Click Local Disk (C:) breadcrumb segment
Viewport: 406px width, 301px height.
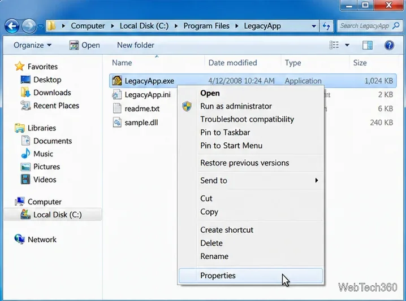tap(144, 26)
